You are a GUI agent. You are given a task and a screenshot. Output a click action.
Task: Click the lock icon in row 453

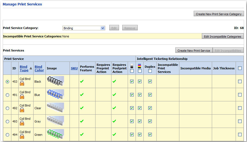click(x=22, y=83)
